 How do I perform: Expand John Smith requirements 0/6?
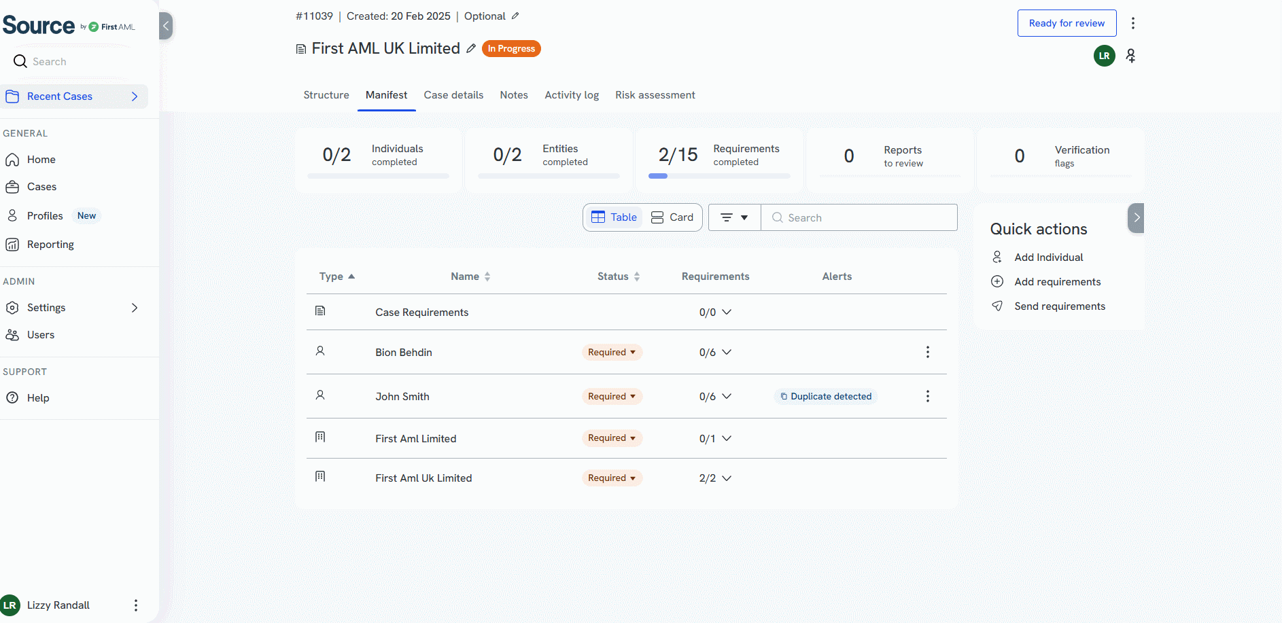tap(727, 396)
